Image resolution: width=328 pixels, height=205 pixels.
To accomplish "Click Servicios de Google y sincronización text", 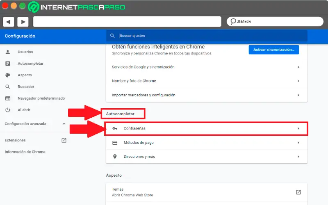I will [143, 67].
